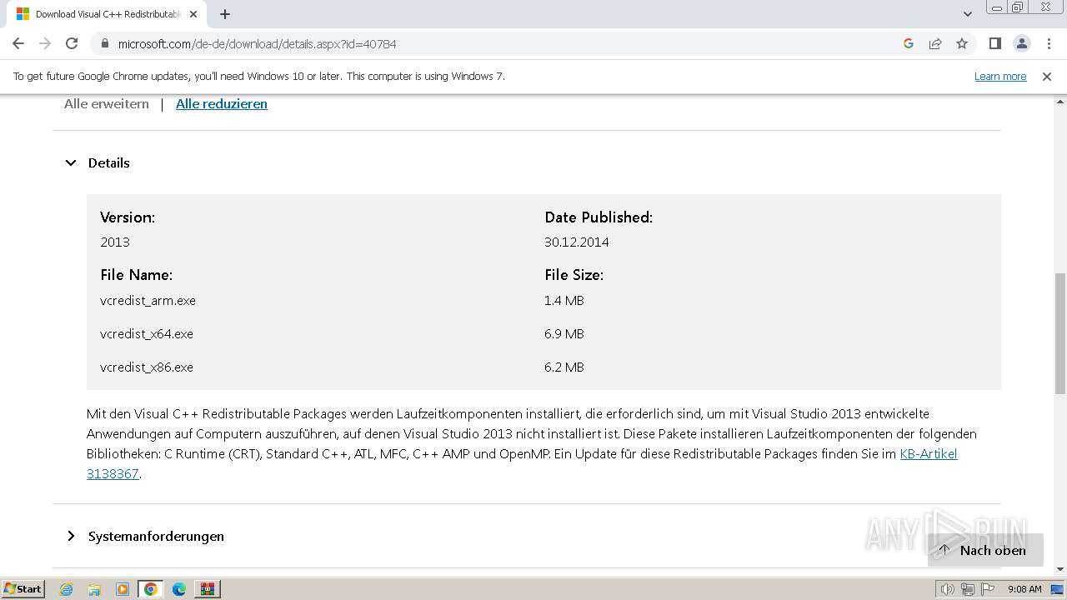This screenshot has height=600, width=1067.
Task: Open the browser side panel
Action: 995,43
